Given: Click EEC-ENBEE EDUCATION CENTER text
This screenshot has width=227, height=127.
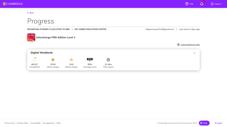Looking at the screenshot, I should (90, 29).
